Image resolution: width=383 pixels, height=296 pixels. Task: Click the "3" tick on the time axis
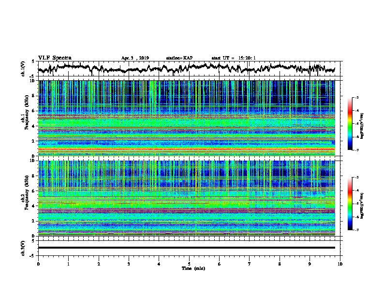[x=129, y=264]
